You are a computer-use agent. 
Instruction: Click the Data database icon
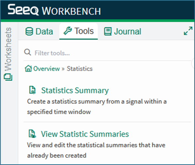click(29, 31)
